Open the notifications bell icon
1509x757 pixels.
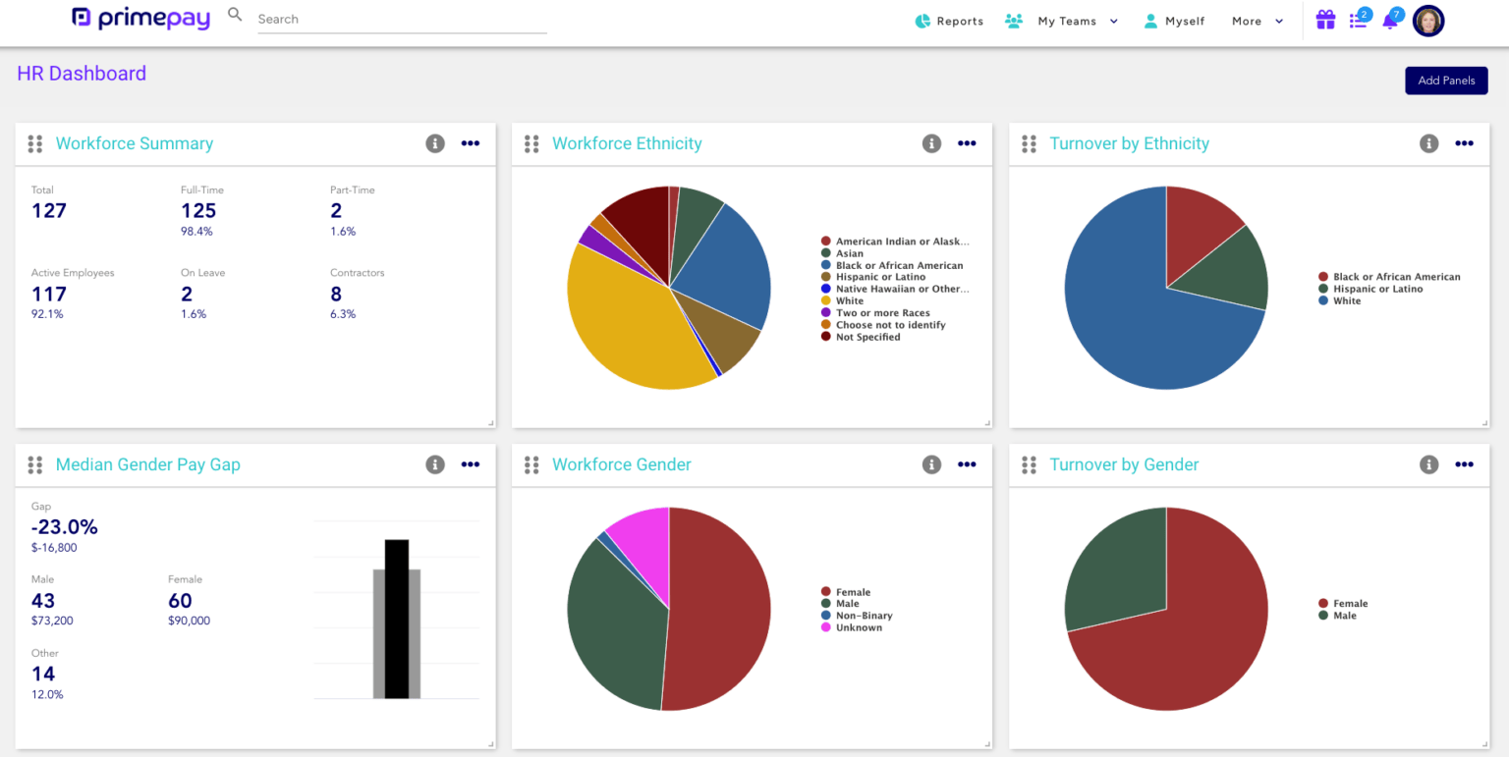click(1389, 21)
